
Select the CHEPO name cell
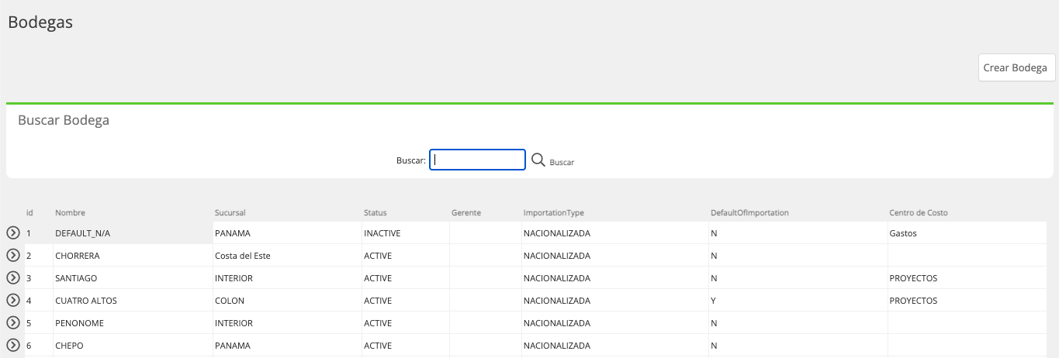[132, 346]
